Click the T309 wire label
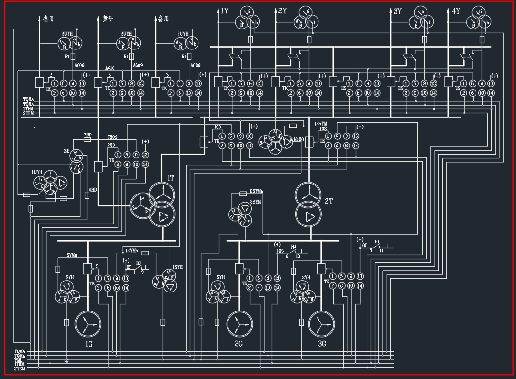Screen dimensions: 516x379 coord(113,136)
